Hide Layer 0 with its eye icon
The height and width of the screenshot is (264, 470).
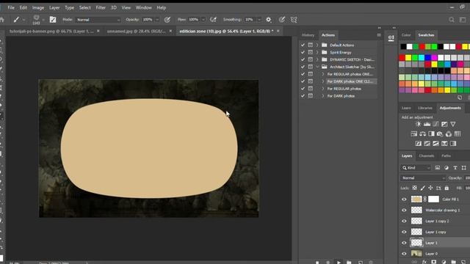click(404, 254)
